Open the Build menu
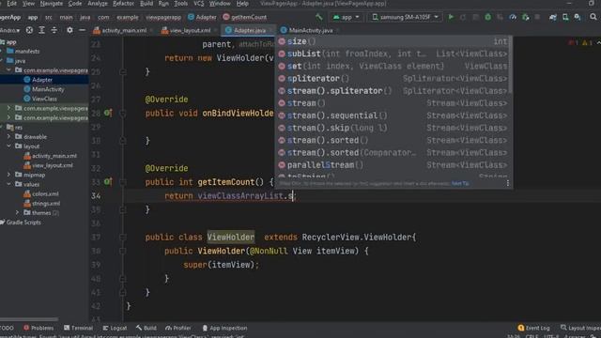601x338 pixels. click(146, 4)
